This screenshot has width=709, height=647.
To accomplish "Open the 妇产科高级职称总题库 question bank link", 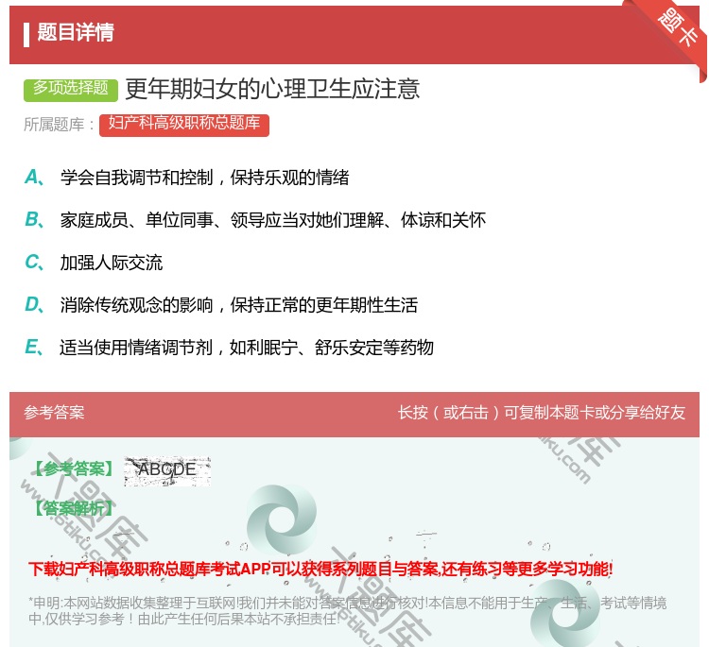I will pyautogui.click(x=184, y=125).
